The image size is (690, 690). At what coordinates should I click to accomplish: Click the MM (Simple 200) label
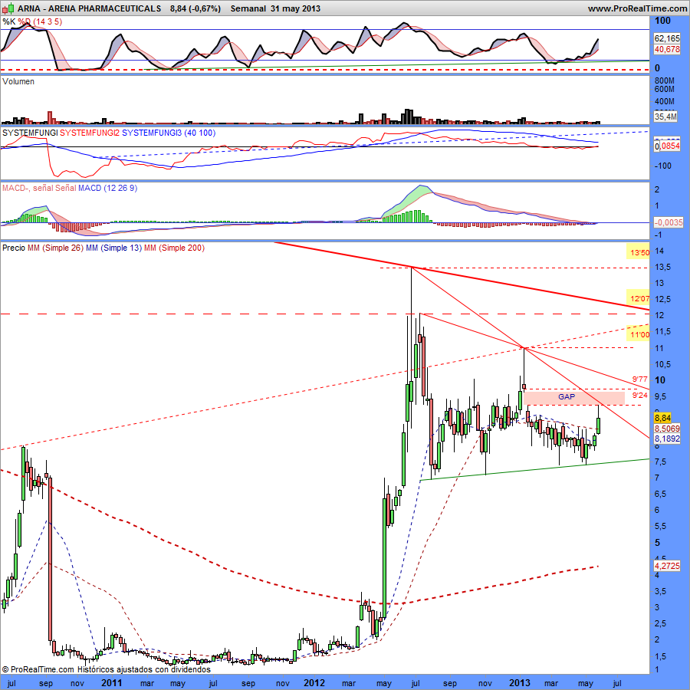tap(174, 248)
